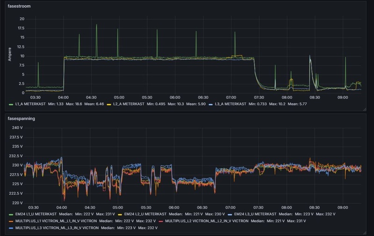Open the fasestroom panel title menu

pyautogui.click(x=19, y=6)
